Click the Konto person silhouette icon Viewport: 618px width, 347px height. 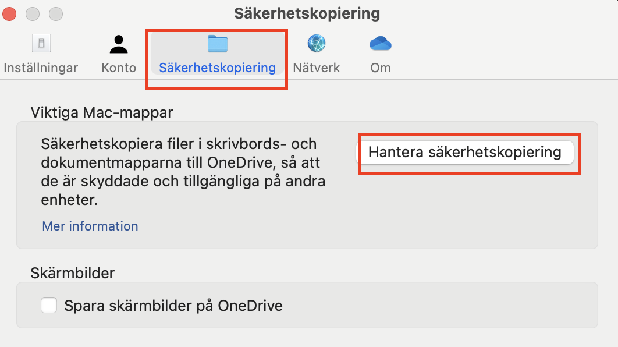pos(119,44)
